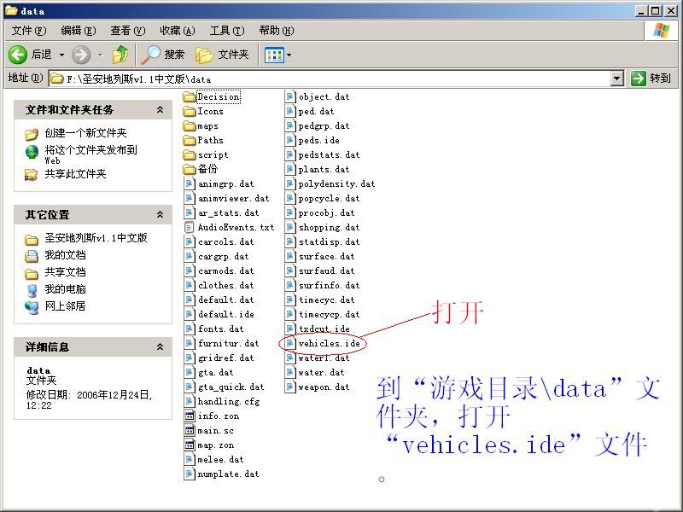Viewport: 683px width, 512px height.
Task: Go to 圣安地列斯v1.1中文版 parent folder link
Action: pos(96,238)
